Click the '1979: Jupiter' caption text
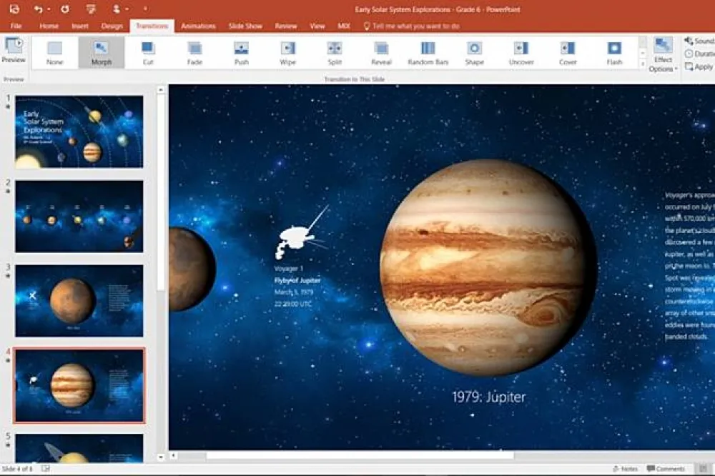 488,397
